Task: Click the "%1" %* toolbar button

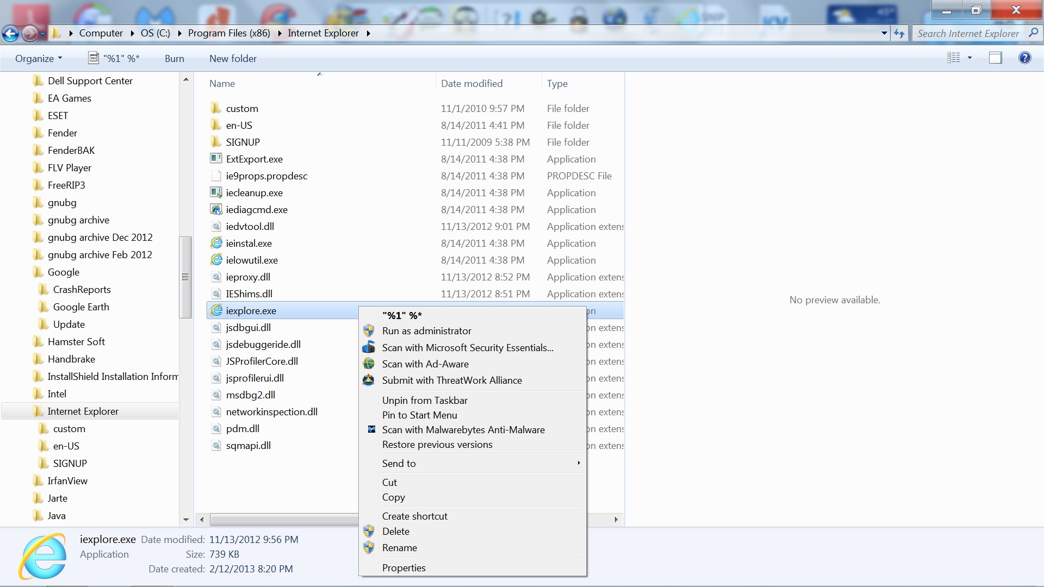Action: [x=114, y=58]
